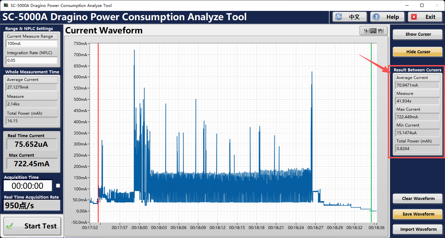Click the 750mA Y-axis label
Viewport: 445px width, 238px height.
[80, 43]
